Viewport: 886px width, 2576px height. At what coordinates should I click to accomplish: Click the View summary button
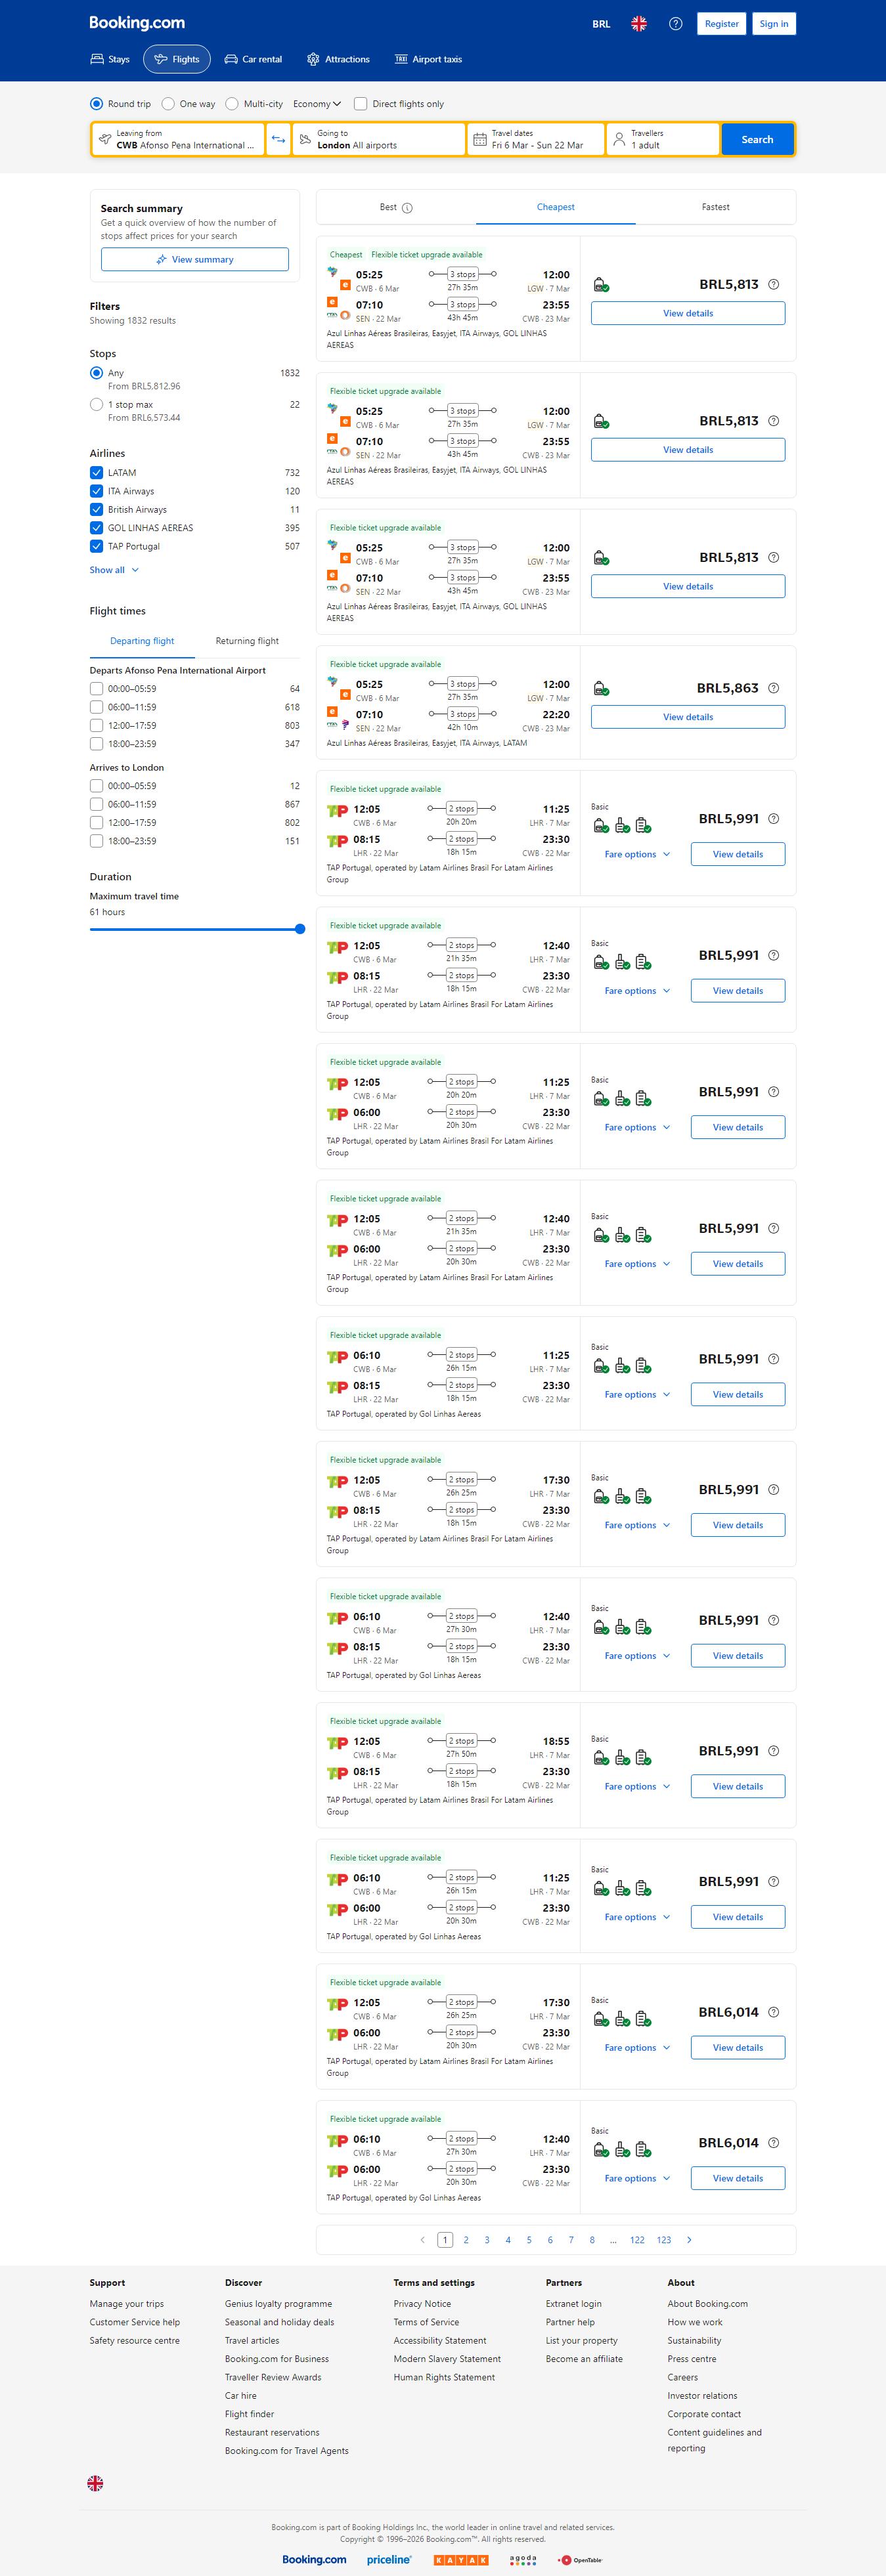(x=195, y=260)
